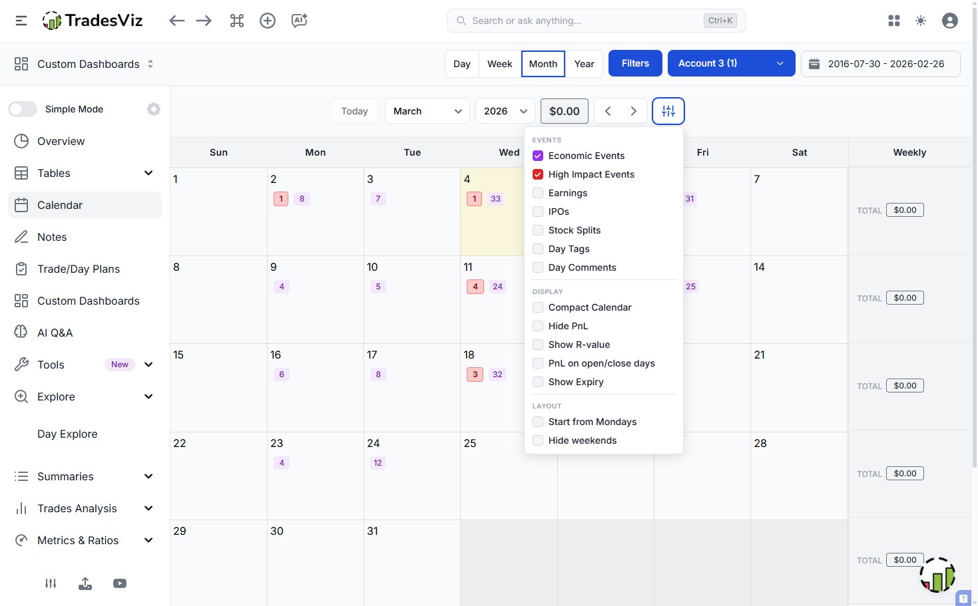Toggle the light/dark theme sun icon
978x606 pixels.
click(x=921, y=21)
